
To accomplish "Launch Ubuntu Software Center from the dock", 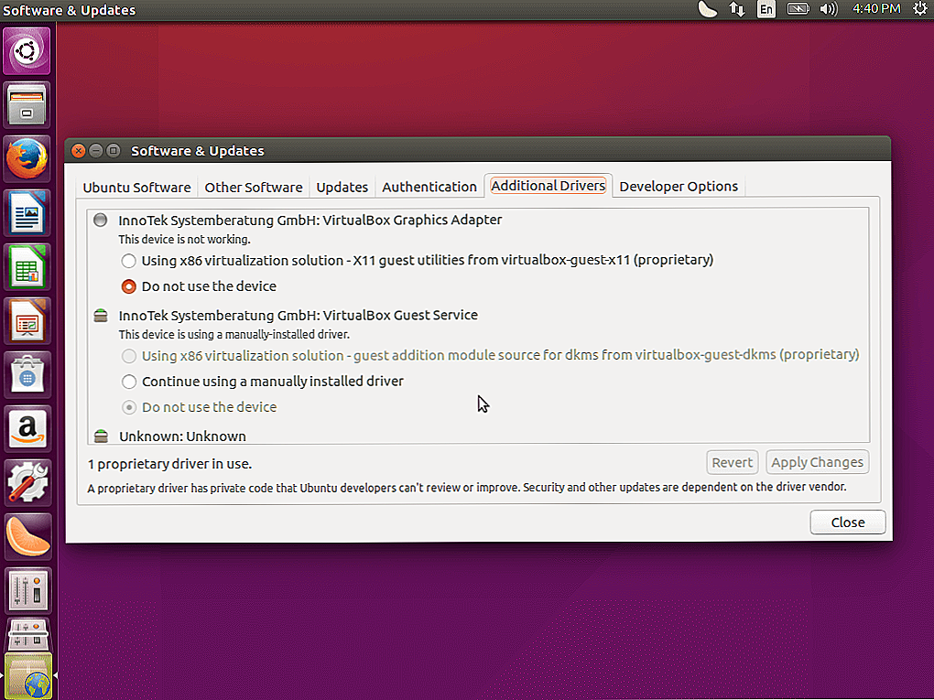I will tap(27, 375).
